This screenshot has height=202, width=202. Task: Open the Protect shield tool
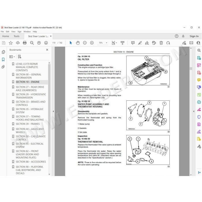click(199, 117)
